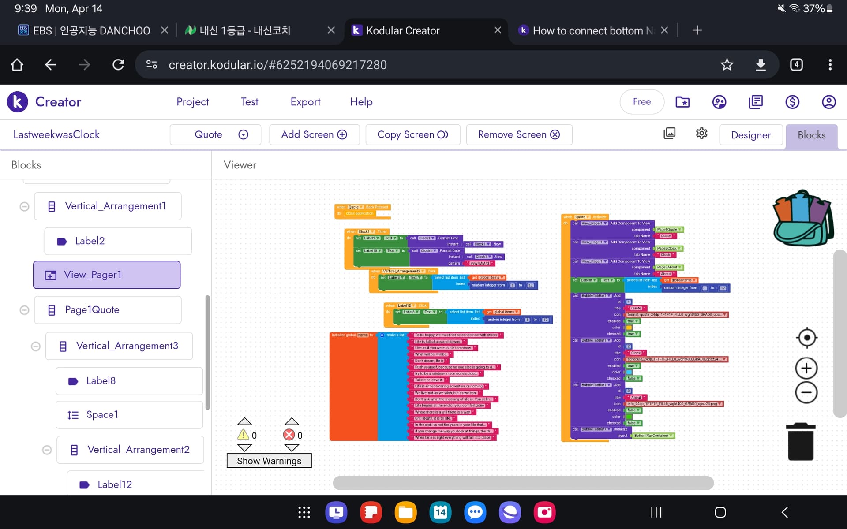Select the green color block in BubbleTabBar
The width and height of the screenshot is (847, 529).
[x=630, y=417]
